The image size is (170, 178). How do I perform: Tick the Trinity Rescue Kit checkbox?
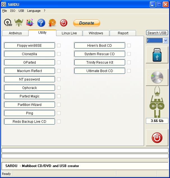pos(129,62)
